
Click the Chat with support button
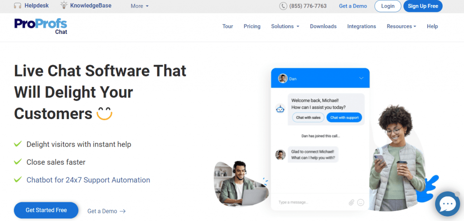[344, 117]
